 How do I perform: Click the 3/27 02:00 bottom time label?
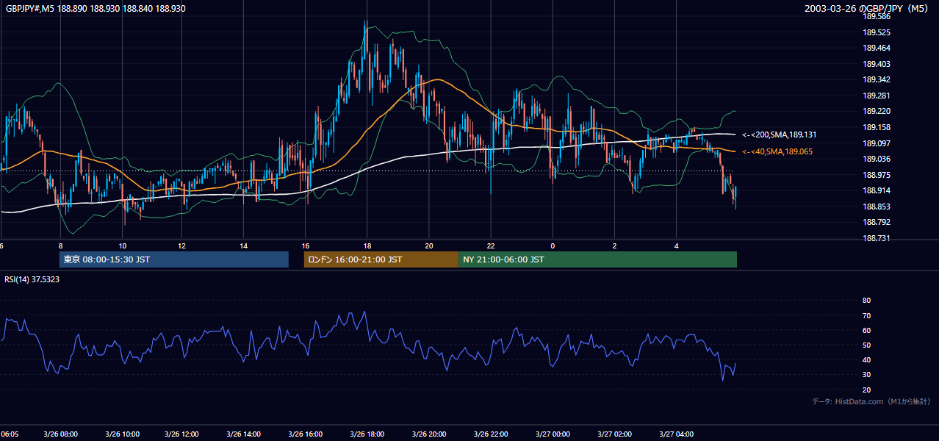pyautogui.click(x=614, y=434)
